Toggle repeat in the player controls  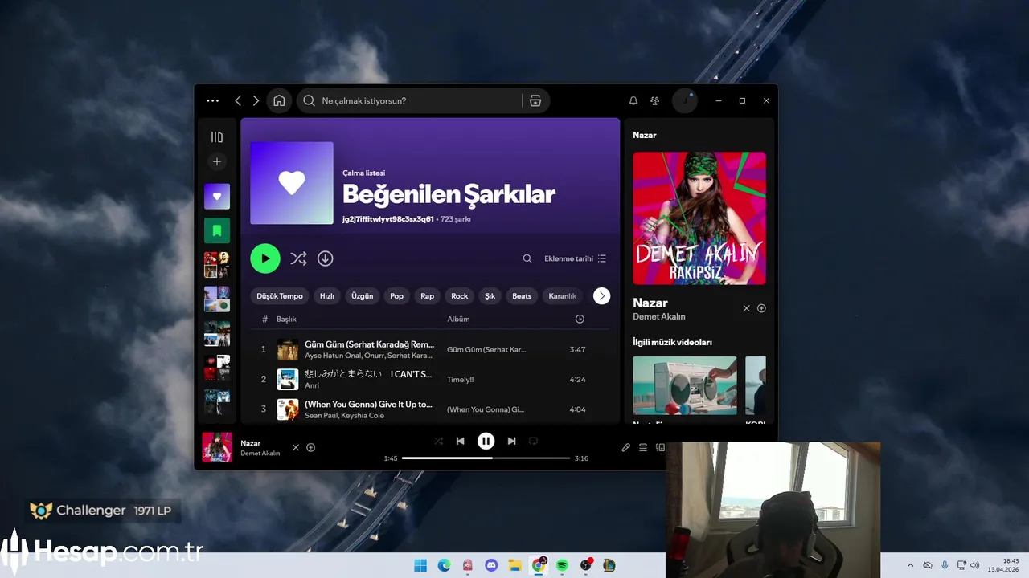point(533,441)
